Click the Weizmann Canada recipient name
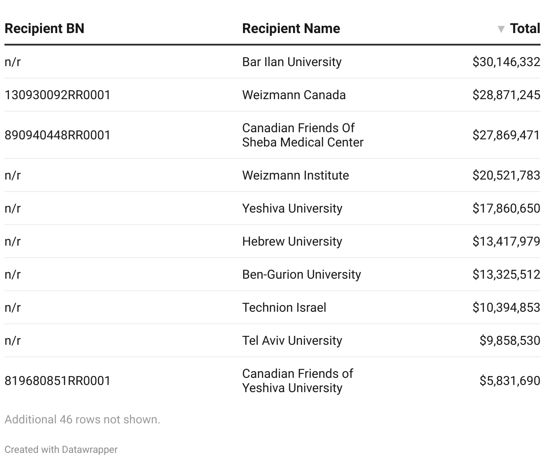545x460 pixels. coord(294,95)
